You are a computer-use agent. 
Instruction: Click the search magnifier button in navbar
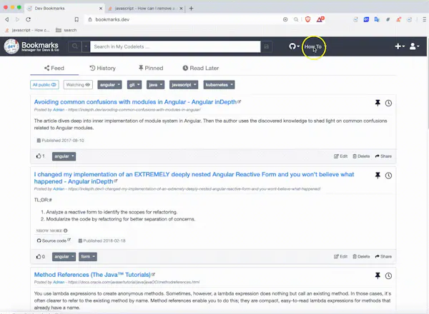(x=74, y=46)
